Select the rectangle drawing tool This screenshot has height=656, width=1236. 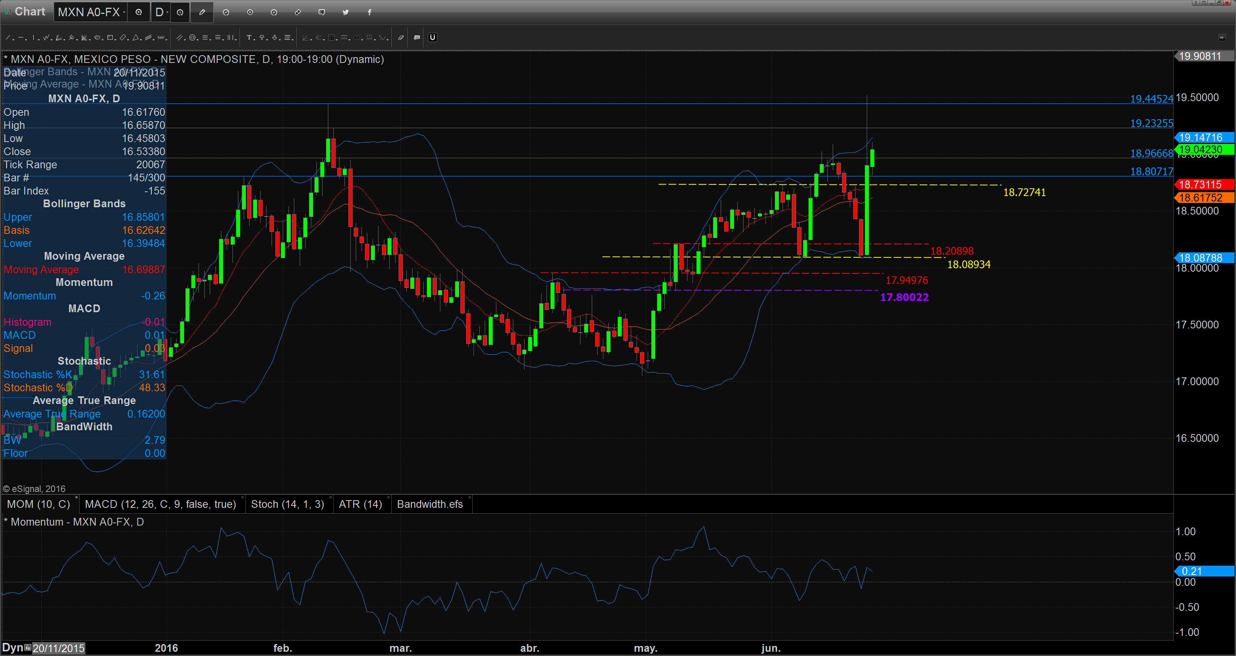coord(110,37)
